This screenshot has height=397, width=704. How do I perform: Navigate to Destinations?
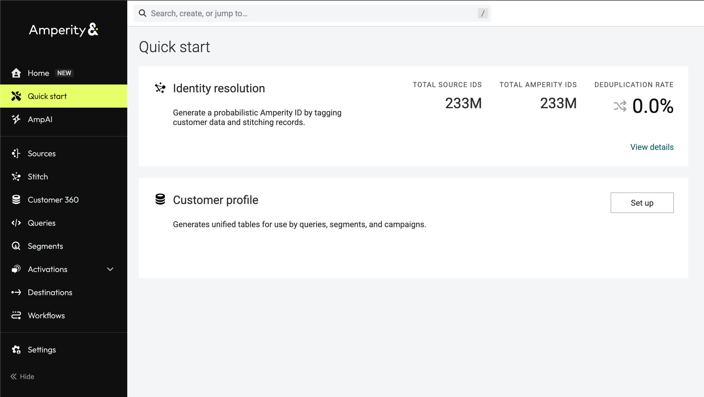coord(64,292)
